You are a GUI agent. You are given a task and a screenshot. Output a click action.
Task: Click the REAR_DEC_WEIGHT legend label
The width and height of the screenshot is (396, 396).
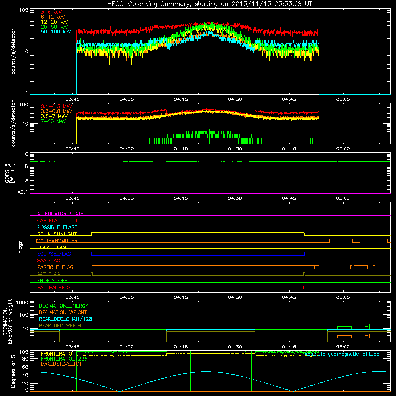click(61, 326)
